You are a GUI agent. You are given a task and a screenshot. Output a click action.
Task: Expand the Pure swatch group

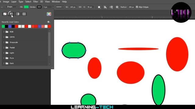click(x=4, y=58)
